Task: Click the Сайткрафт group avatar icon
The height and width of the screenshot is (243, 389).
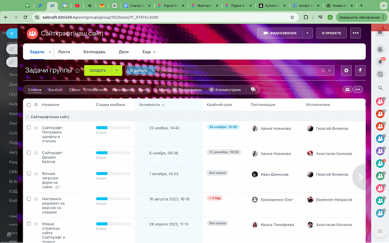Action: point(32,34)
